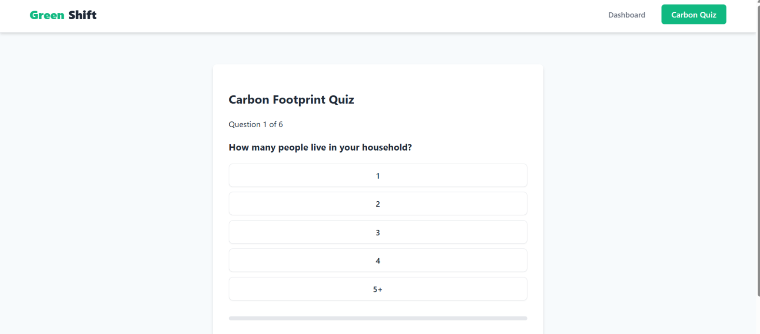Select household size 1
The width and height of the screenshot is (760, 334).
378,175
